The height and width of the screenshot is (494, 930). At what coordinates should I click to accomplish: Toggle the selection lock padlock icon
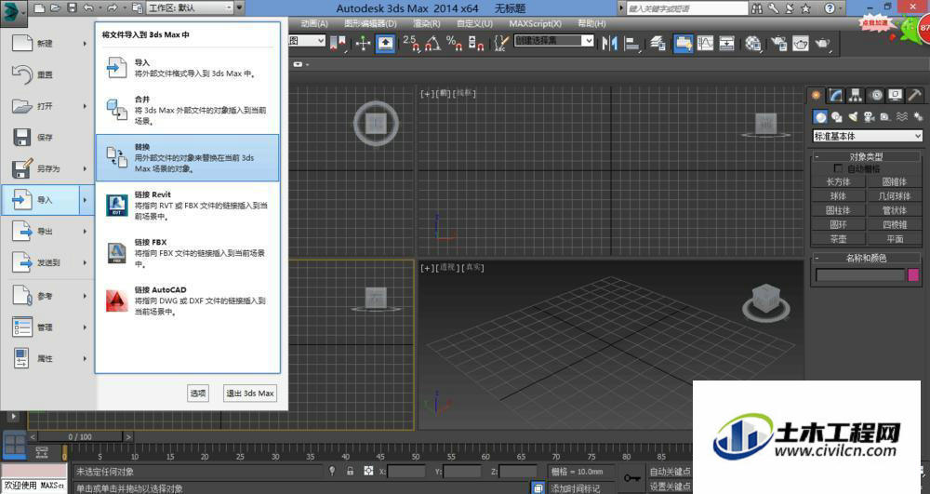point(350,471)
